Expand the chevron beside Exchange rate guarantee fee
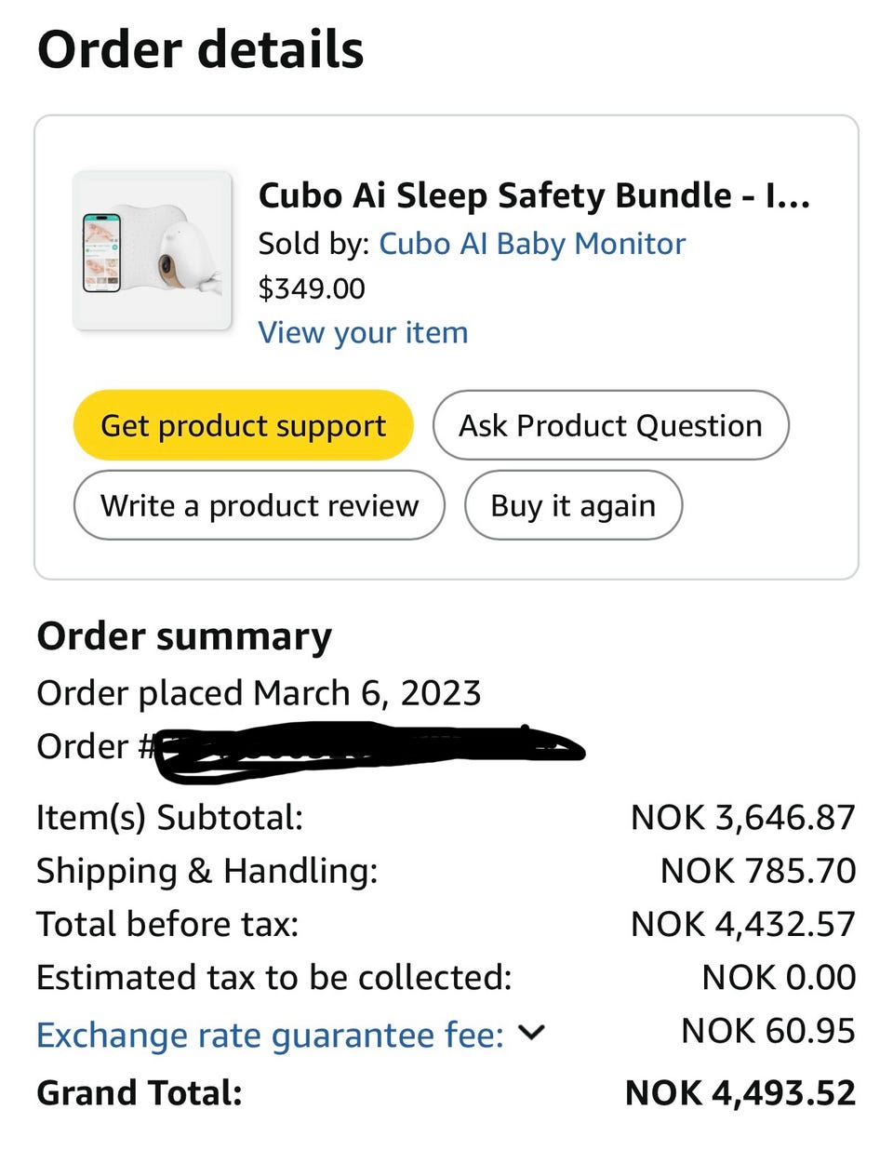 click(x=531, y=1032)
